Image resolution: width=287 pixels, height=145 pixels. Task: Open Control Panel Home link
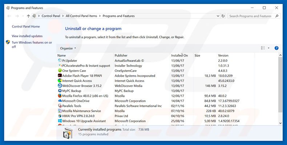[x=26, y=26]
